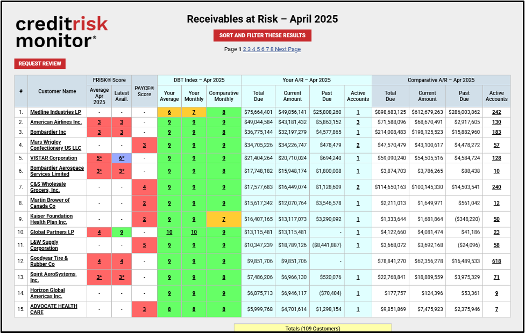The image size is (525, 333).
Task: Open Bombardier Aerospace Services Limited link
Action: 57,171
